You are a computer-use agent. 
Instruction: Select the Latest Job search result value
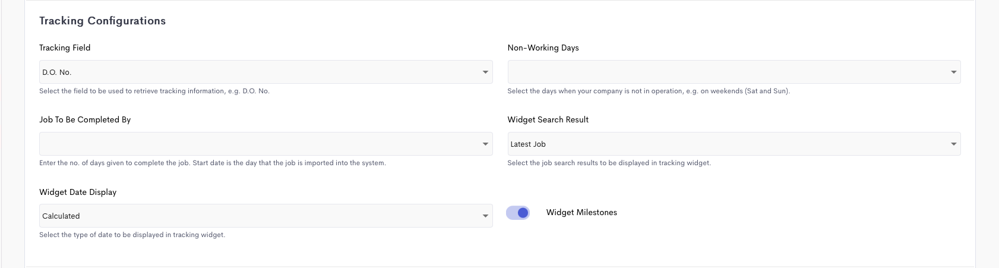click(528, 144)
